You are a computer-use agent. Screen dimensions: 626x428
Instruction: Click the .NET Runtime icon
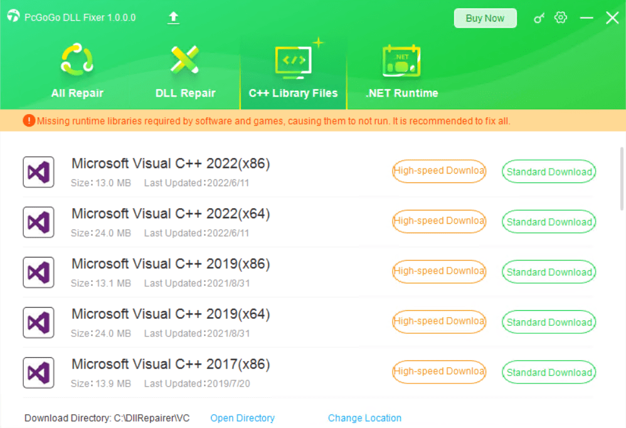[401, 61]
